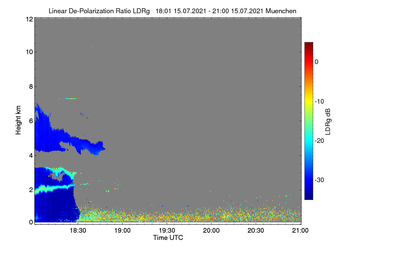Click the height axis label 8
Screen dimensions: 396x264
click(x=30, y=86)
